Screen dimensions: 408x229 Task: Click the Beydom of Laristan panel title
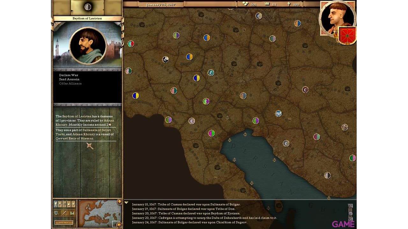pos(87,18)
